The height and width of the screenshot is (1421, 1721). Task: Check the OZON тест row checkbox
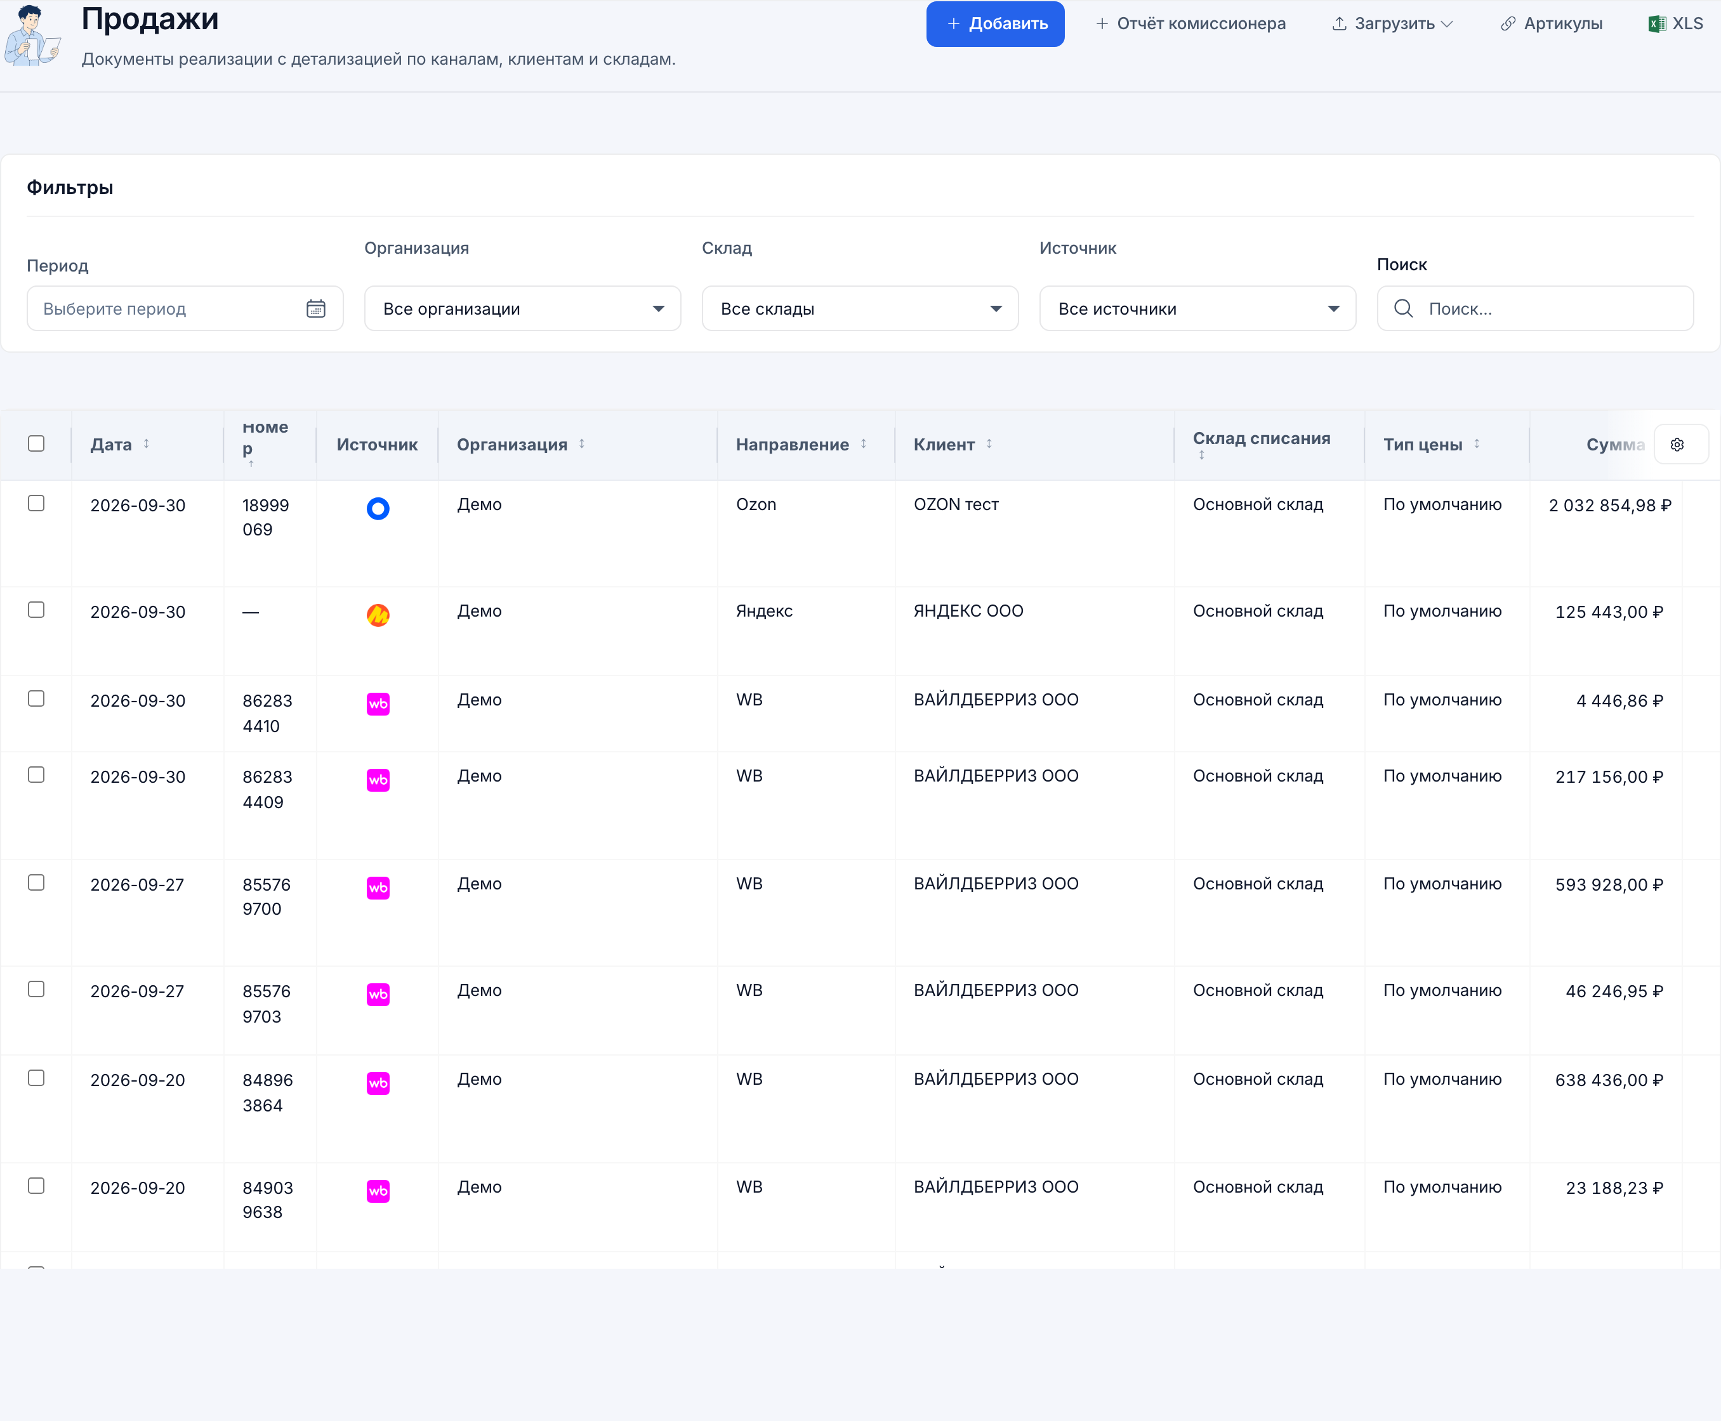(x=36, y=502)
